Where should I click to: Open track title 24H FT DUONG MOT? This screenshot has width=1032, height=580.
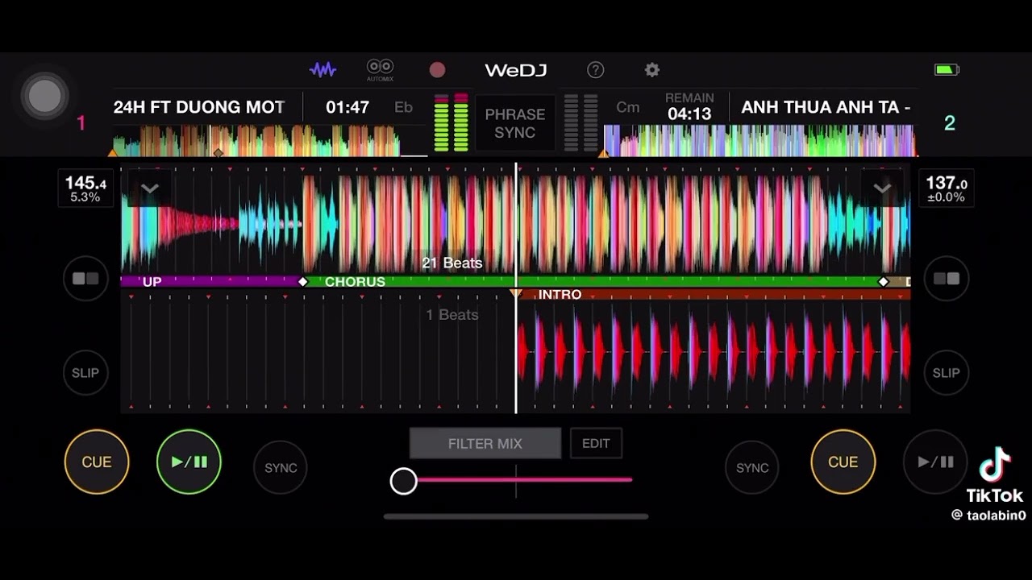point(199,107)
